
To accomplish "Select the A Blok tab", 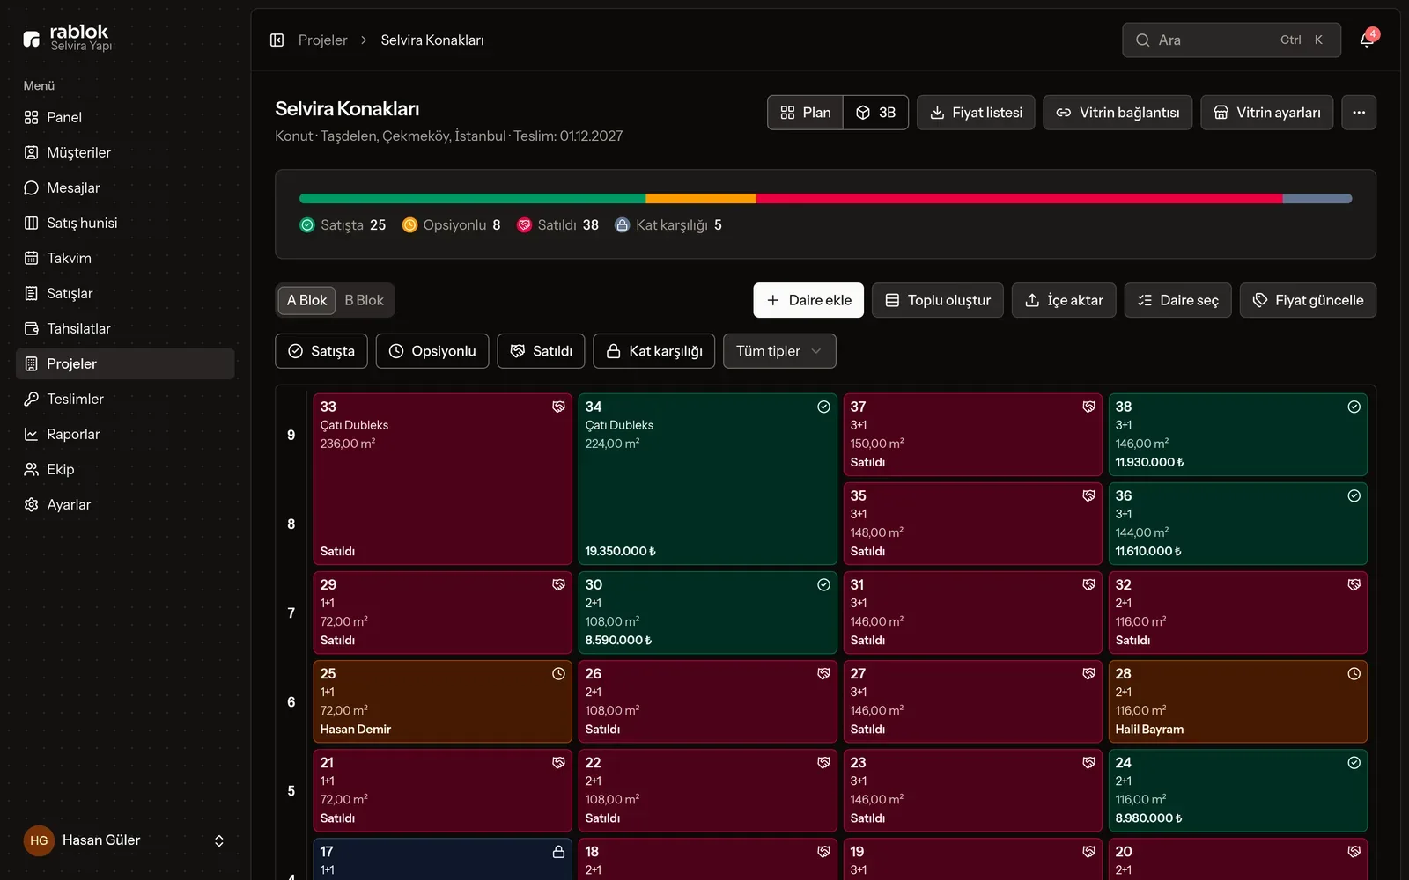I will (x=306, y=300).
